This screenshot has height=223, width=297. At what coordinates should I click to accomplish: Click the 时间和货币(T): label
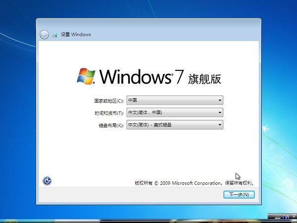point(109,113)
